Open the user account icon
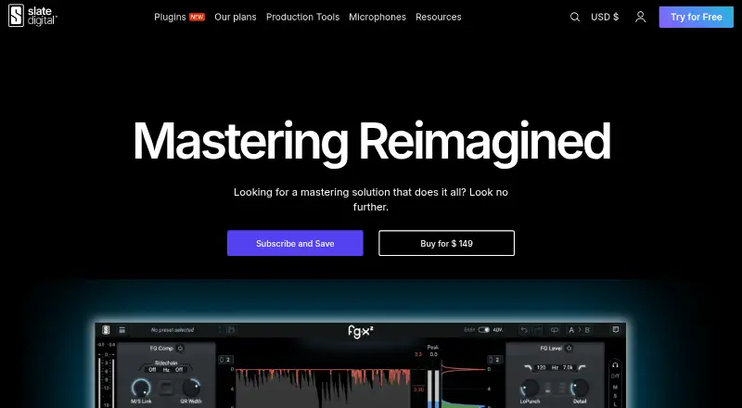Screen dimensions: 742x408 (640, 17)
